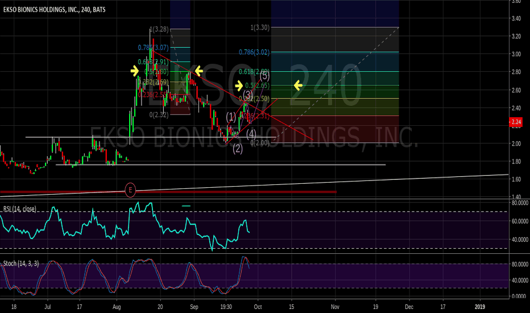This screenshot has width=530, height=313.
Task: Click 0.0000 on the Stoch scale
Action: [x=520, y=296]
